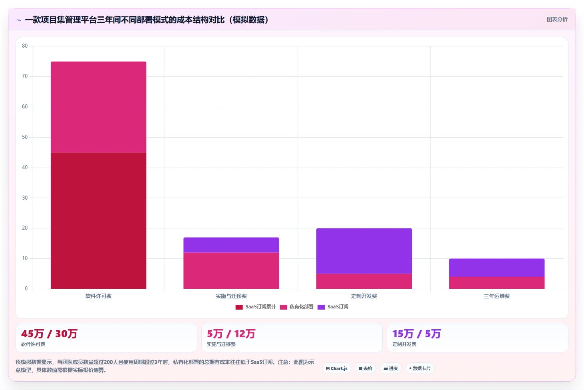Screen dimensions: 584x390
Task: Click the 30 y-axis tick label
Action: pos(25,198)
